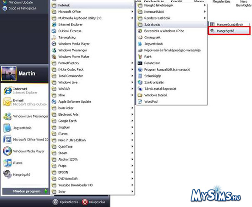252x207 pixels.
Task: Launch Parancssor command prompt
Action: click(x=172, y=63)
